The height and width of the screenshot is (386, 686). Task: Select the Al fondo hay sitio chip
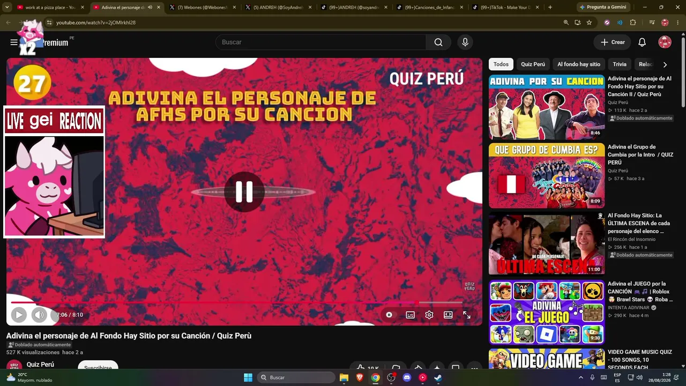click(579, 64)
